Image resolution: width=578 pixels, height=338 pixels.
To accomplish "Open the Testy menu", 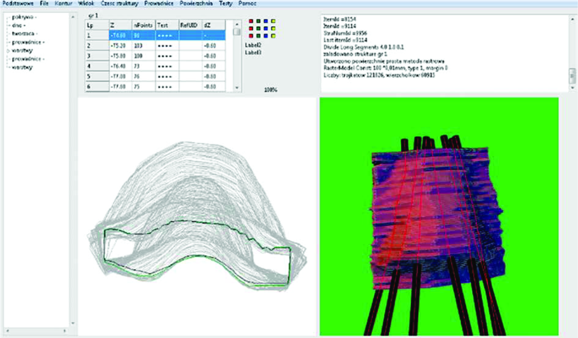I will (226, 4).
